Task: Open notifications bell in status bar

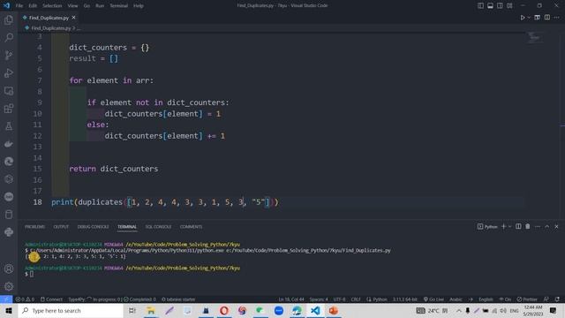Action: pos(557,299)
